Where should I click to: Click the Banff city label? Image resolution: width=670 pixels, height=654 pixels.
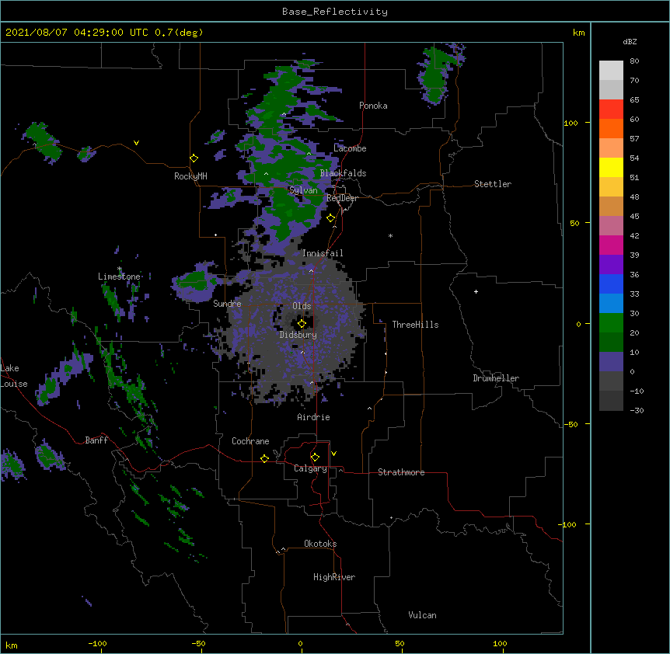[96, 440]
